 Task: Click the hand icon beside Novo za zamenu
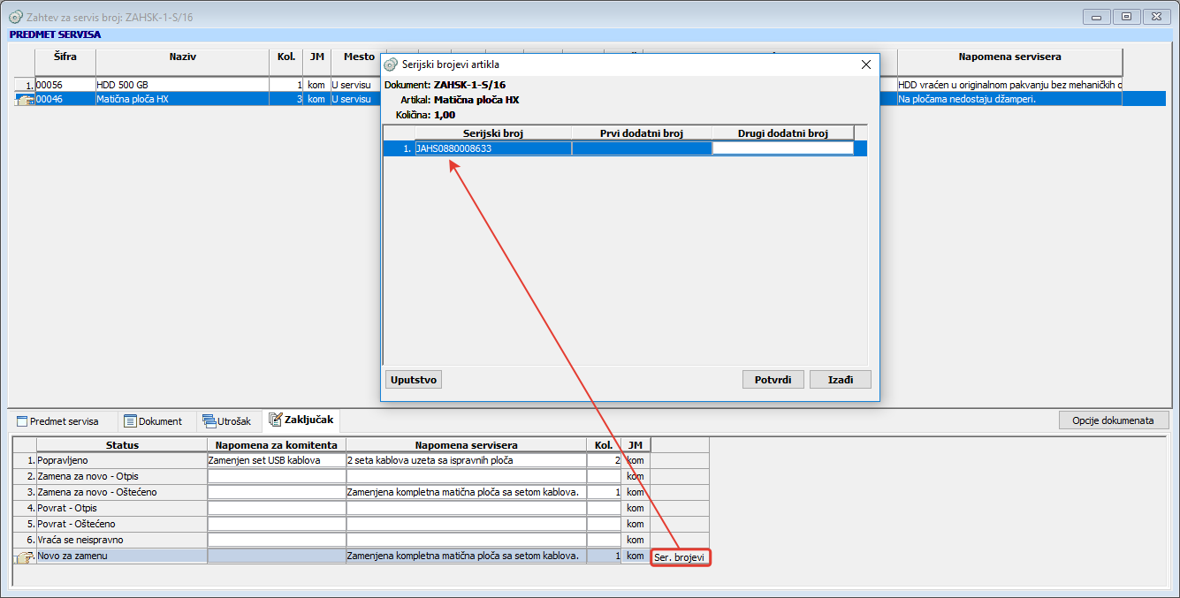tap(25, 557)
